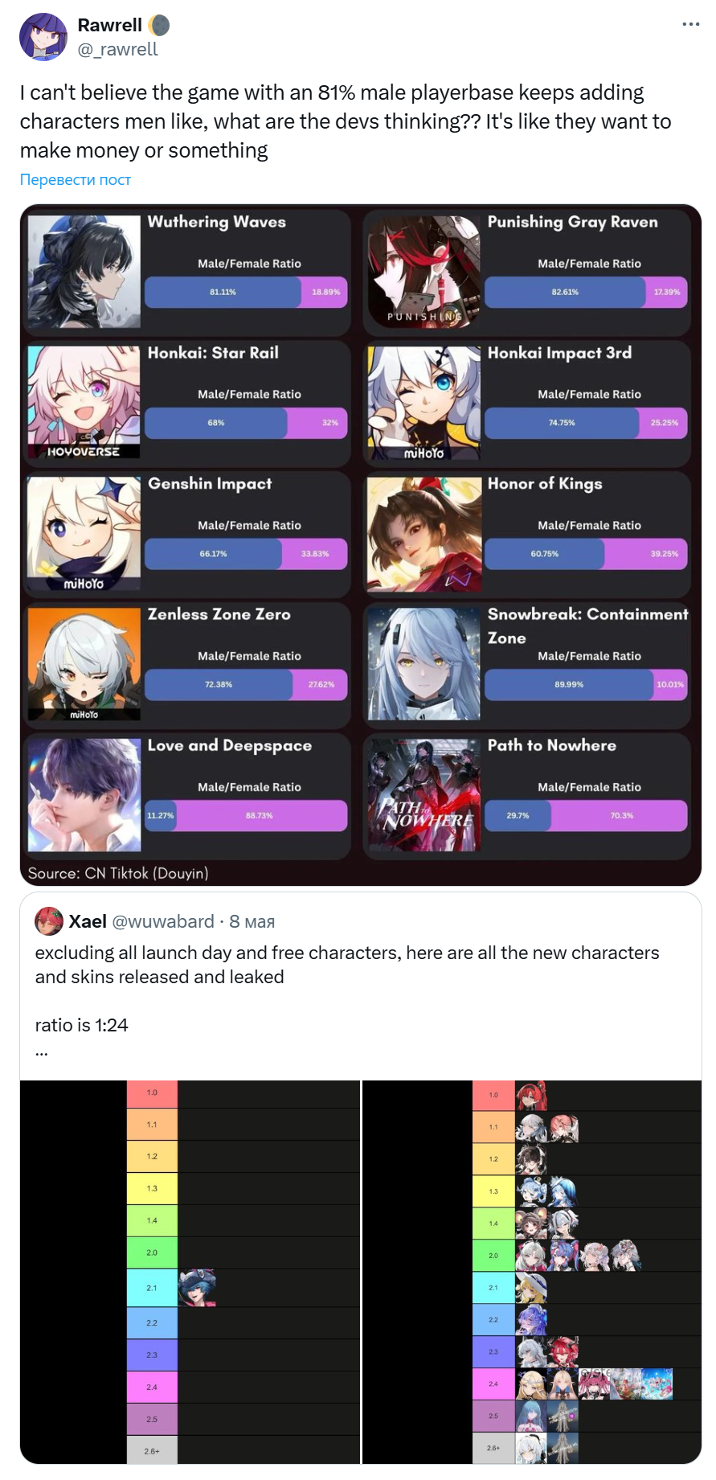Open Rawrell's profile avatar
The height and width of the screenshot is (1480, 716).
(x=43, y=37)
